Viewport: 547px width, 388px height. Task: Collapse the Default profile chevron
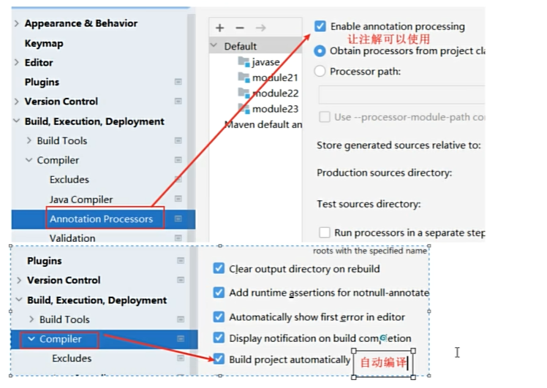point(214,45)
